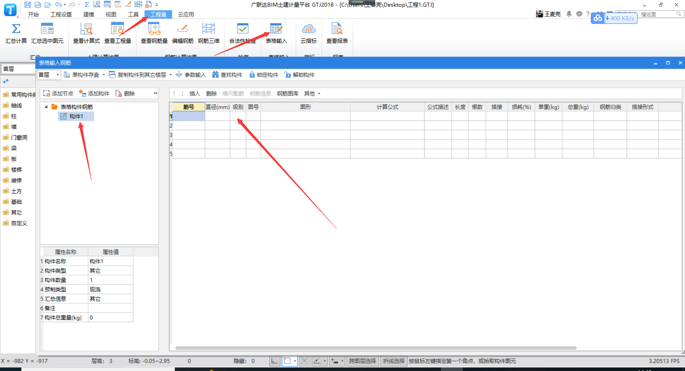Viewport: 685px width, 371px height.
Task: Click the redo arrow in quick access bar
Action: pos(72,5)
